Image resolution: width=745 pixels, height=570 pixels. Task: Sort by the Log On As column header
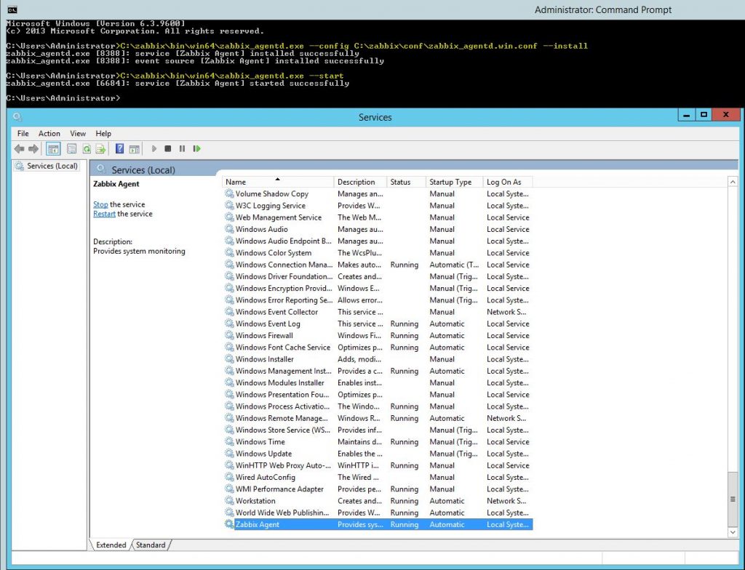pos(508,182)
